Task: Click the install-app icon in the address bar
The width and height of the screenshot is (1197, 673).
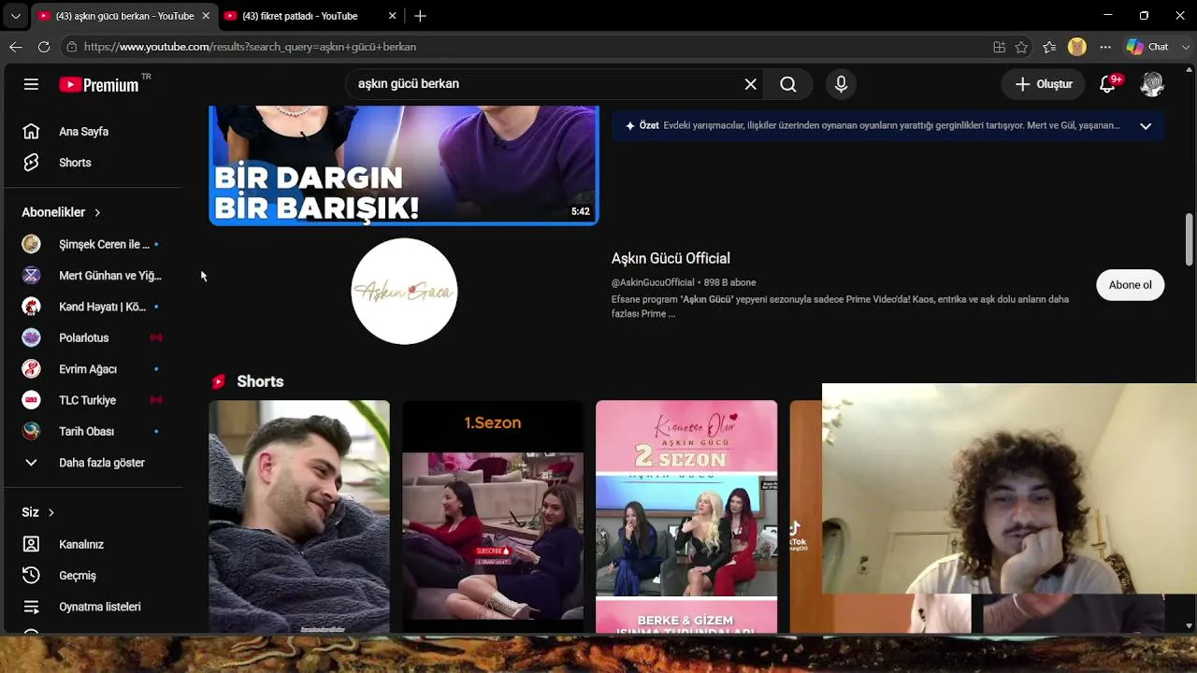Action: pyautogui.click(x=1000, y=47)
